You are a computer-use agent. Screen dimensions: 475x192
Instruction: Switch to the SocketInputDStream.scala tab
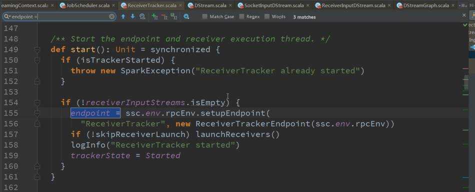(274, 5)
